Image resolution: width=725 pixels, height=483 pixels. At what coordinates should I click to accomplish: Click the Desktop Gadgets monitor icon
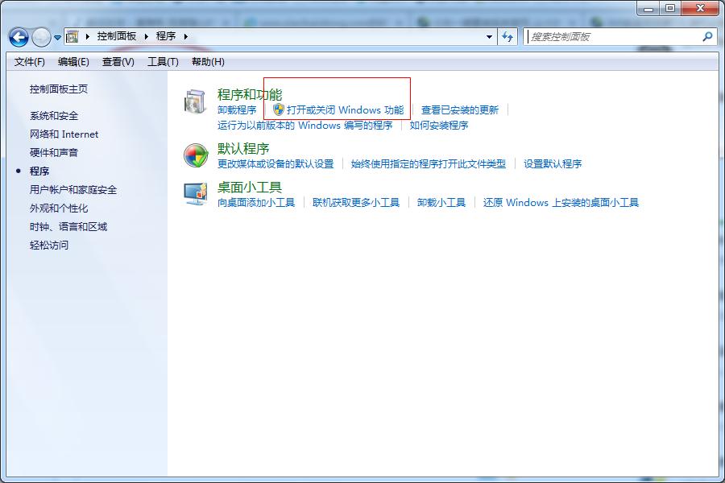[196, 194]
